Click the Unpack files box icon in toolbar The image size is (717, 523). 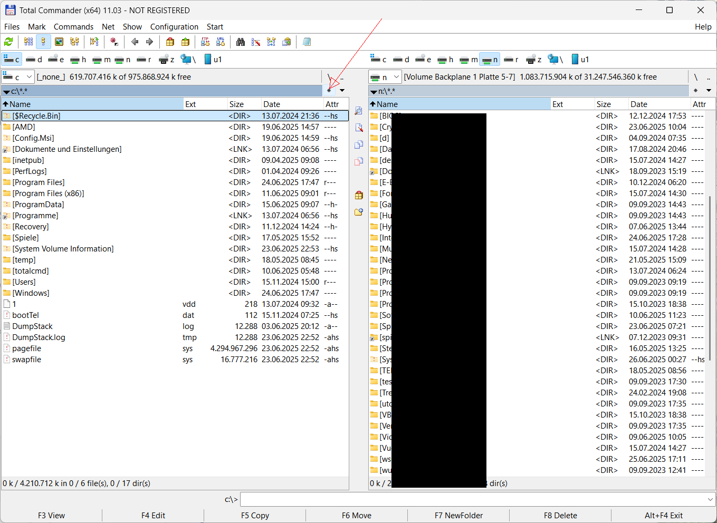(x=185, y=42)
